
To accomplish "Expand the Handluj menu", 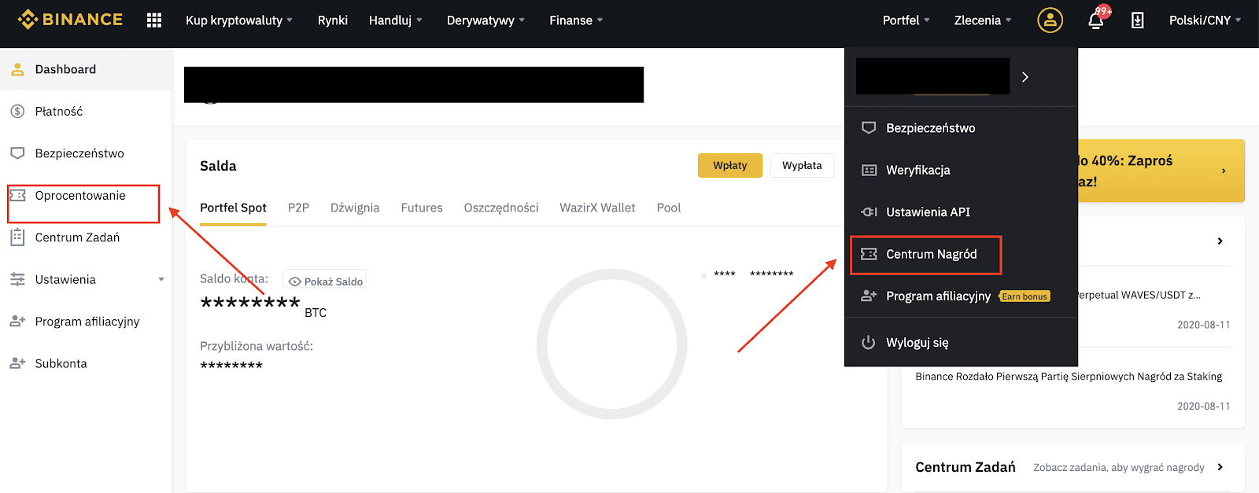I will click(395, 20).
